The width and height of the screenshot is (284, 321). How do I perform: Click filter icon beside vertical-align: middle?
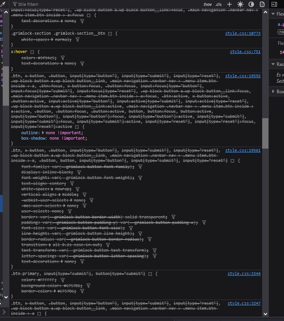tap(85, 195)
